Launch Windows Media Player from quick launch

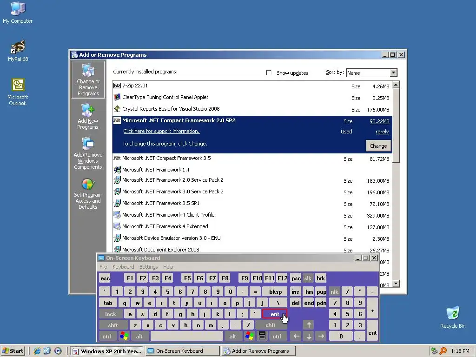[58, 351]
